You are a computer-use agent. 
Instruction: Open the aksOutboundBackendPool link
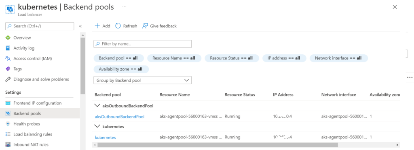pos(120,116)
